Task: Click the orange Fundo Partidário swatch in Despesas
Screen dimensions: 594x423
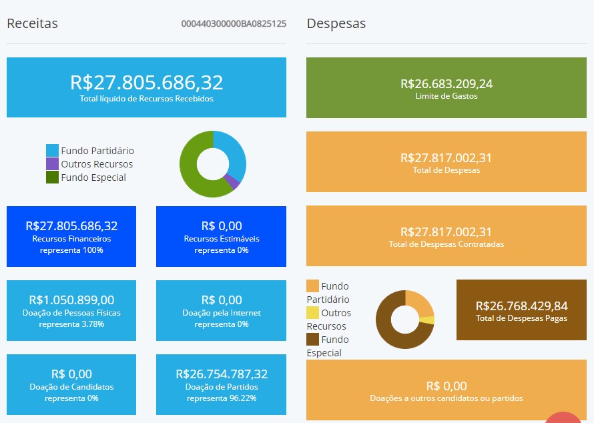Action: [x=312, y=286]
